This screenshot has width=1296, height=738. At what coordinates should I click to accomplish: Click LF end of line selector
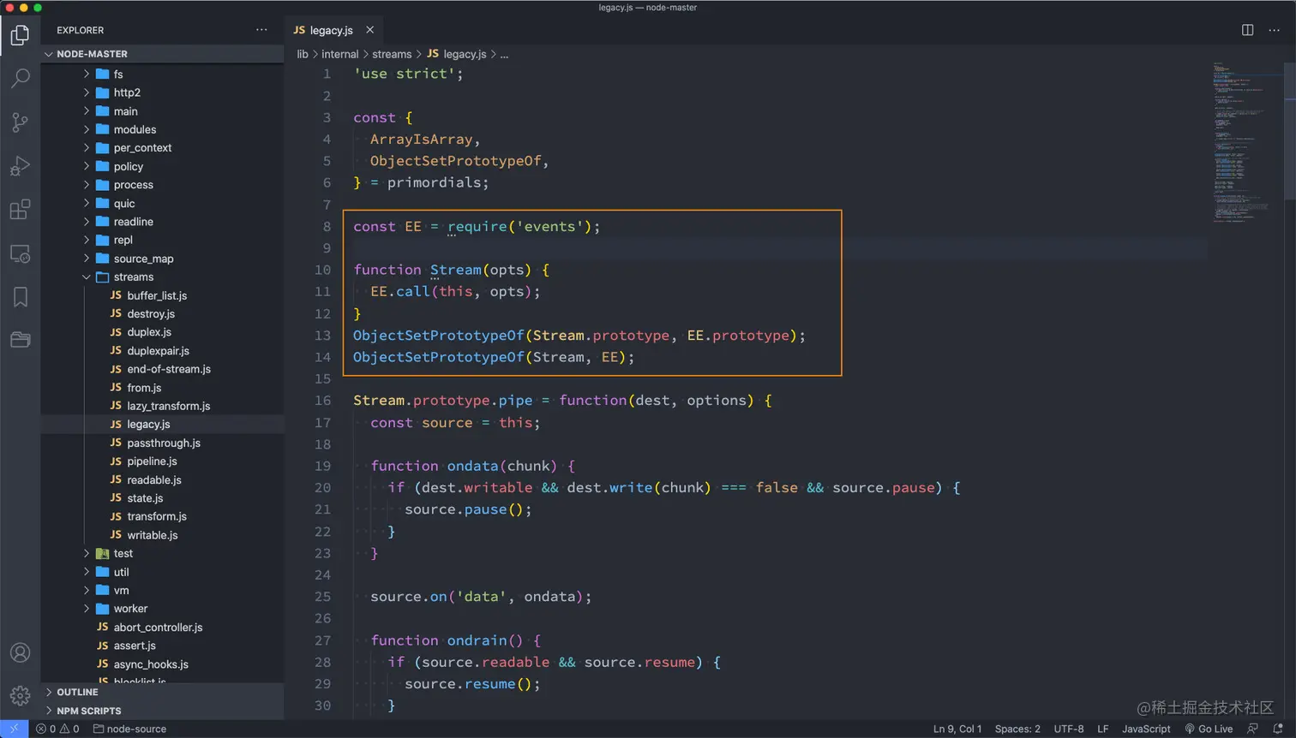pyautogui.click(x=1102, y=729)
